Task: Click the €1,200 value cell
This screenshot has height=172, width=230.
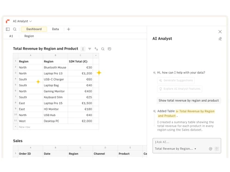Action: [x=80, y=73]
